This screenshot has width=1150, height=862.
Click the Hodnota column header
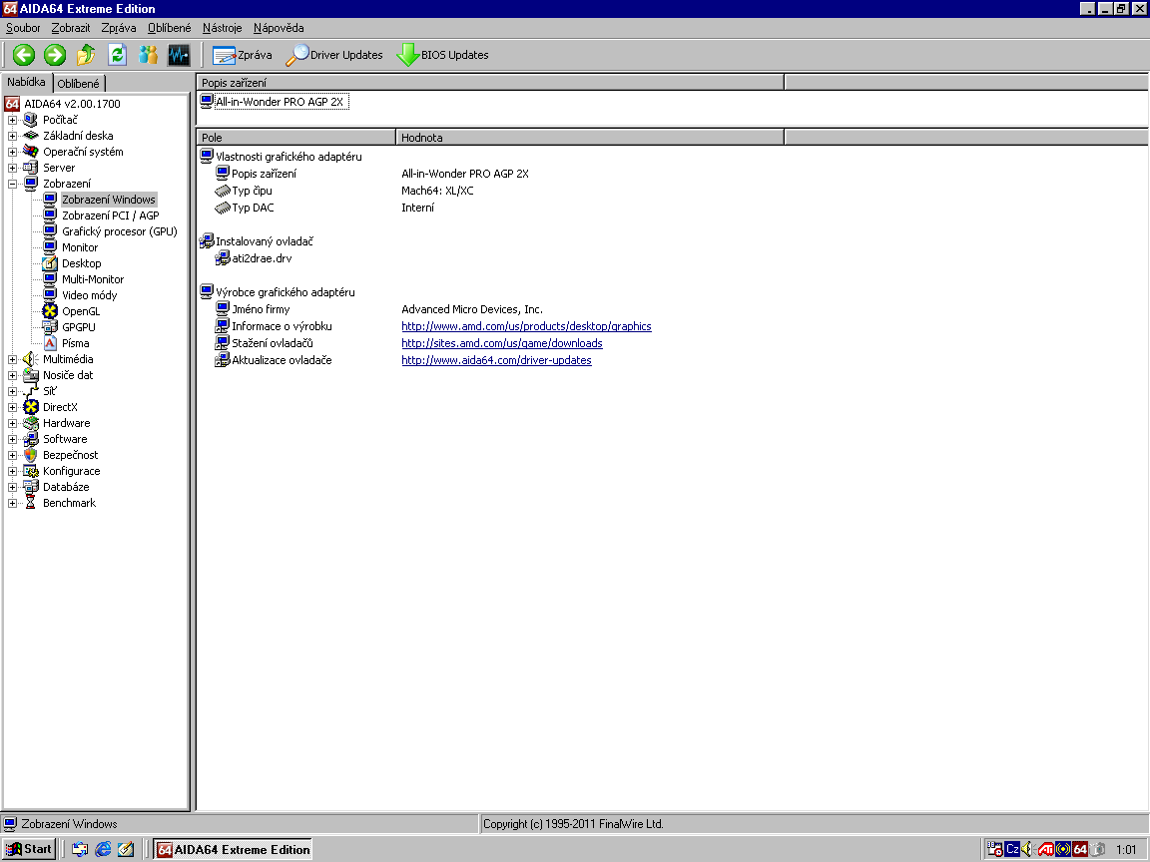coord(589,138)
